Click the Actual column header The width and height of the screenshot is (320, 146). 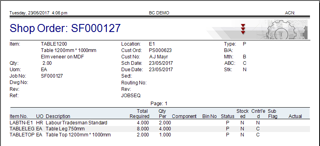[x=295, y=116]
